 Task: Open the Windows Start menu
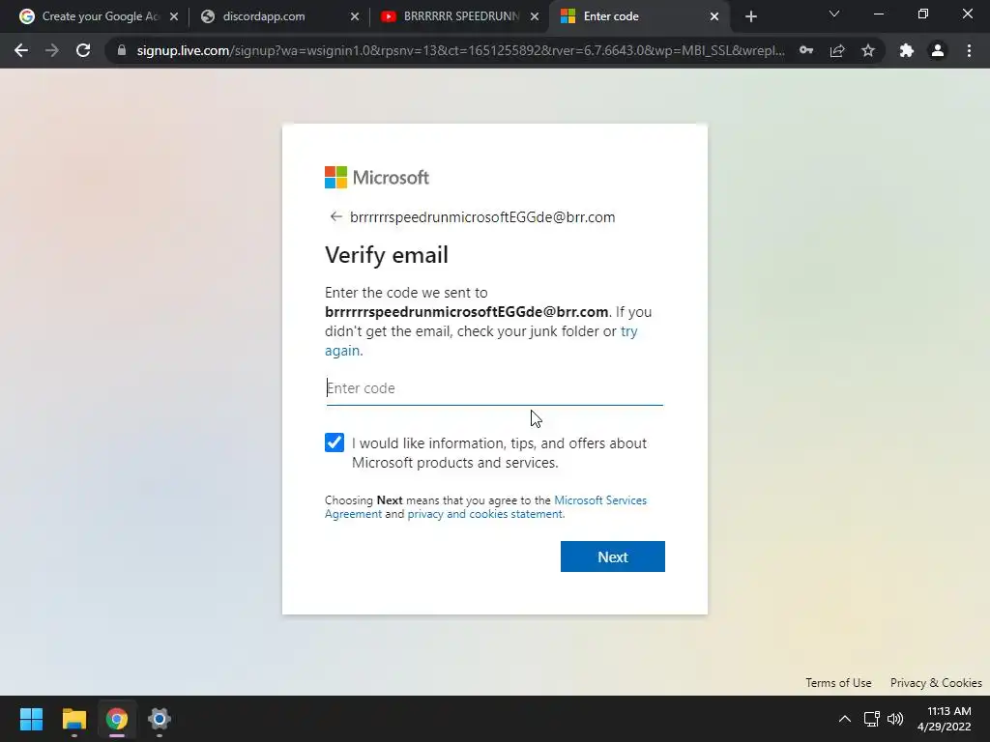tap(31, 719)
